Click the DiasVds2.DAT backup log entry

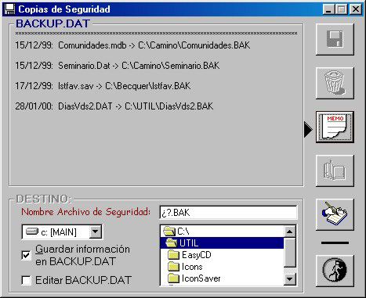tap(114, 106)
